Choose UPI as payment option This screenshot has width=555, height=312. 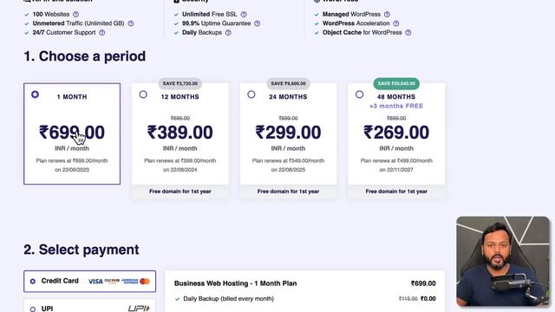[x=89, y=306]
